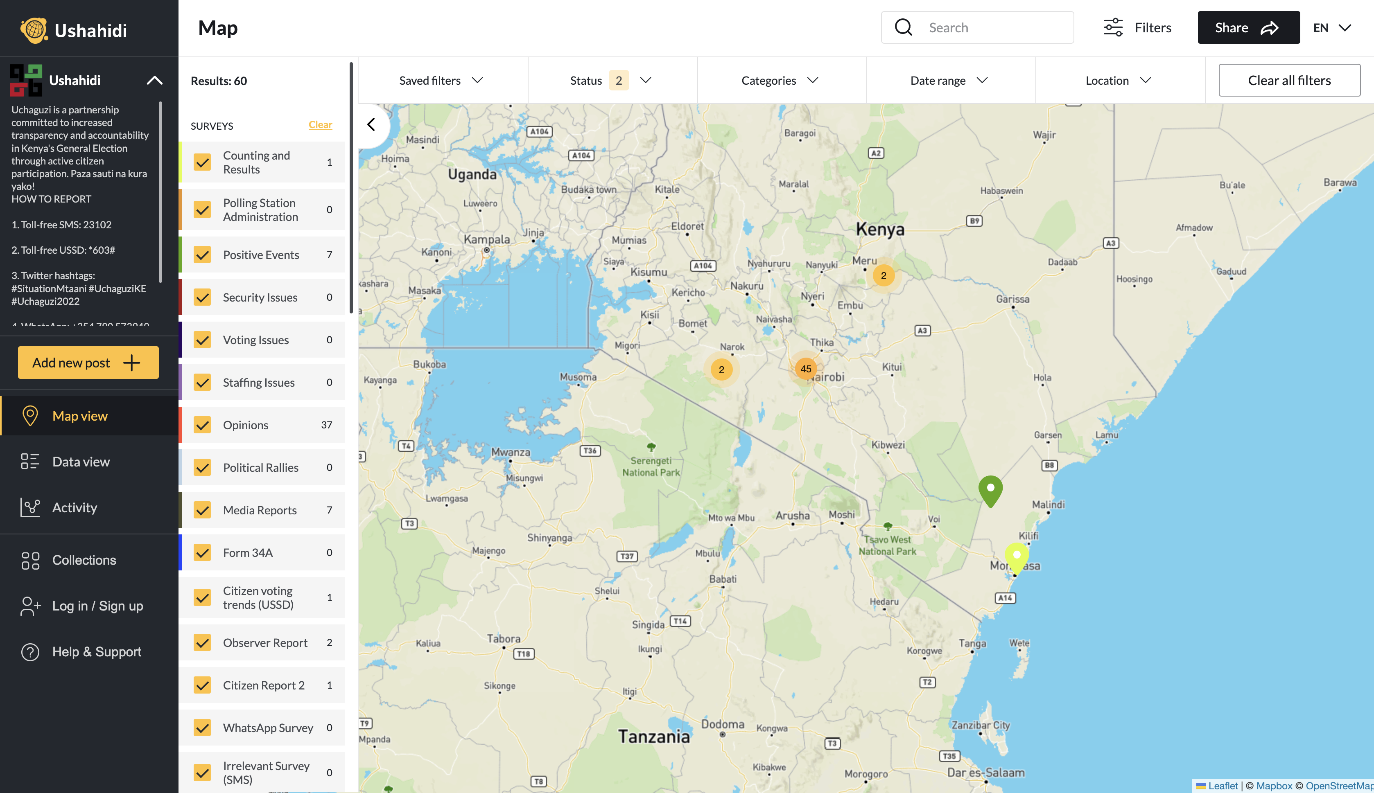Open the Categories dropdown
The height and width of the screenshot is (793, 1374).
pyautogui.click(x=780, y=81)
